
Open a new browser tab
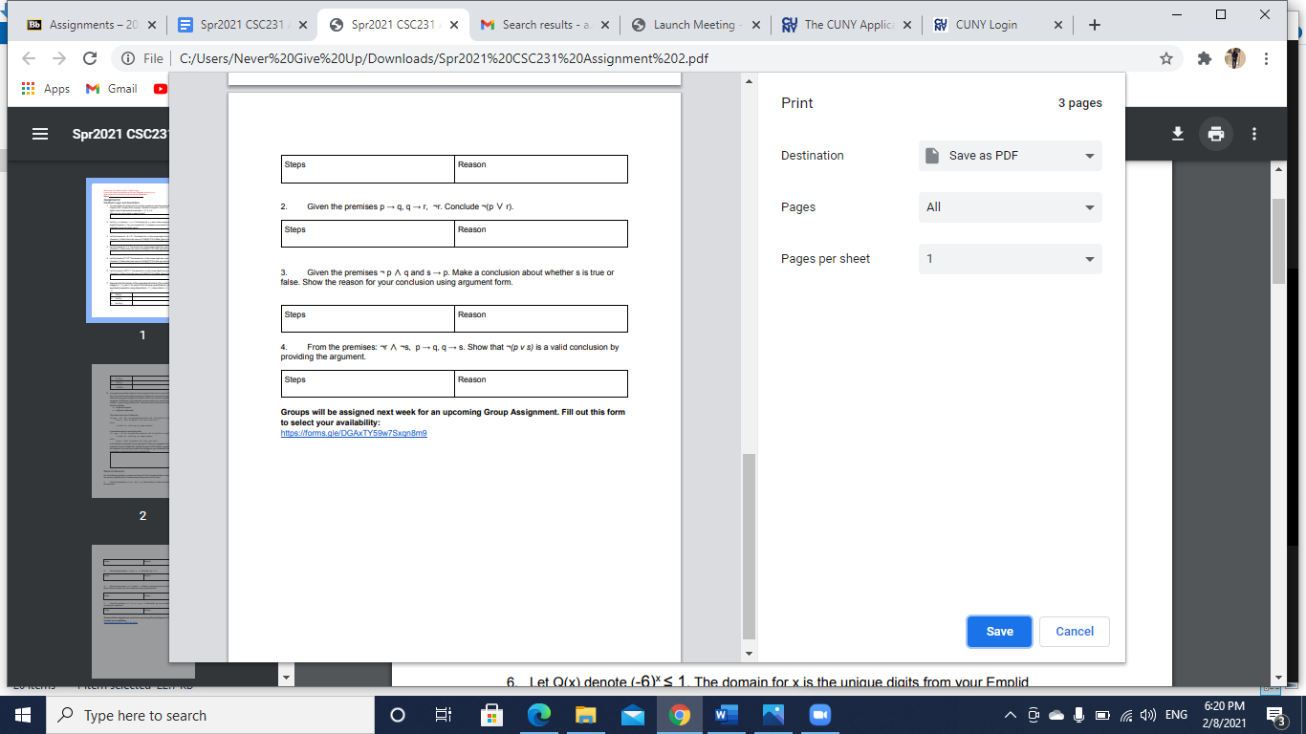(1095, 25)
